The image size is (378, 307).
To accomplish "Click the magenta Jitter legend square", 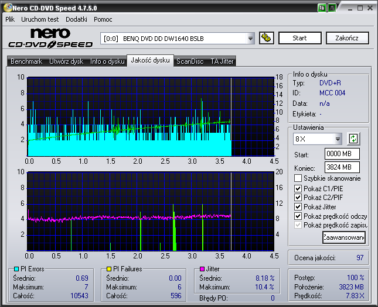I will 201,269.
